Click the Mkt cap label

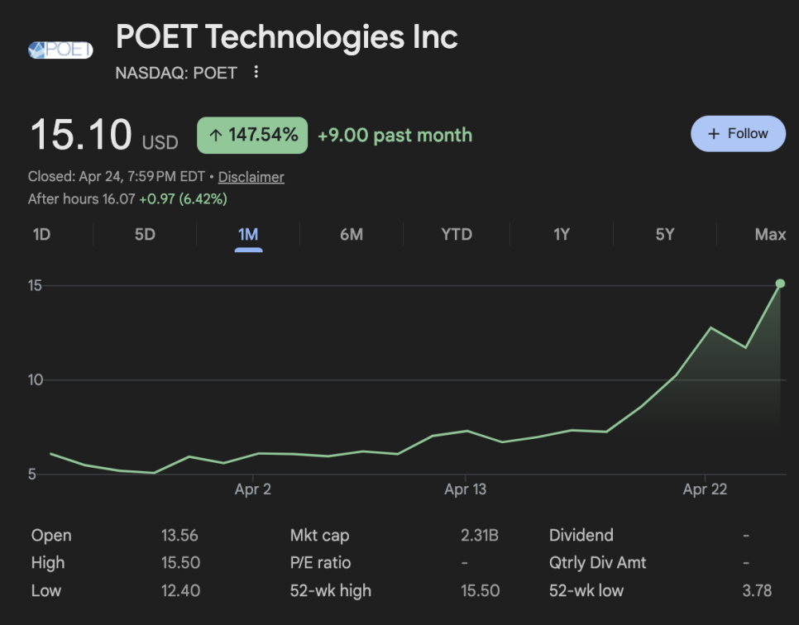coord(319,536)
